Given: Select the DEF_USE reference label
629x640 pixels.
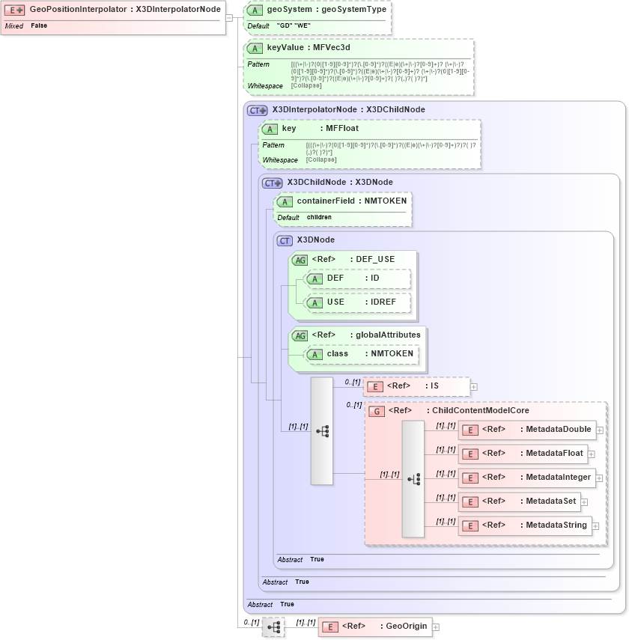Looking at the screenshot, I should 375,259.
